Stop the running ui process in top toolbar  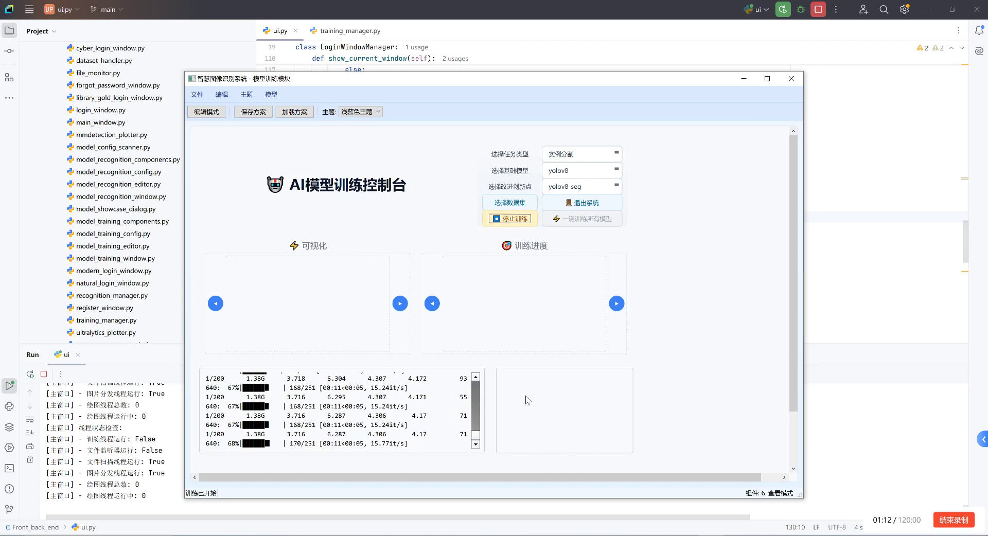(x=818, y=9)
